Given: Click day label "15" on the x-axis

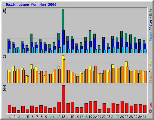Looking at the screenshot, I should pos(72,117).
